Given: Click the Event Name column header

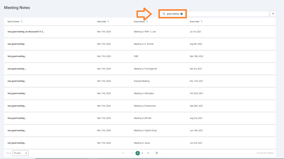Looking at the screenshot, I should coord(139,22).
